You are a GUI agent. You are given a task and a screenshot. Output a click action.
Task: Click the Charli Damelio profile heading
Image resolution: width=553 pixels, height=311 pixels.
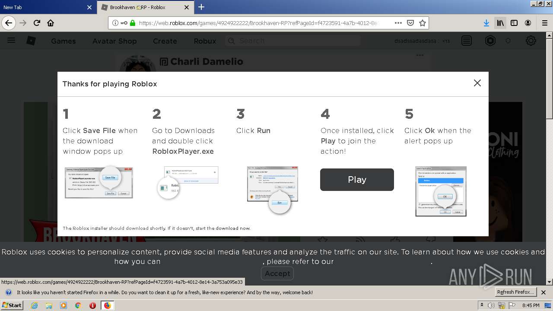(x=207, y=61)
